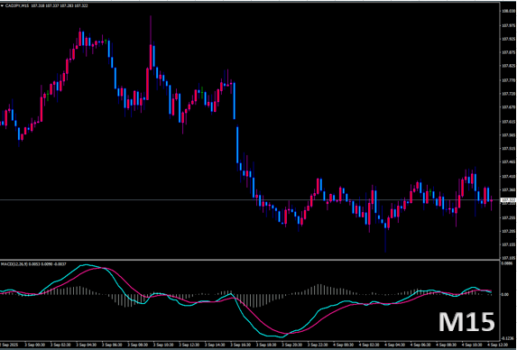The image size is (517, 350).
Task: Click the 4 Sep 08:30 time label
Action: [x=447, y=345]
